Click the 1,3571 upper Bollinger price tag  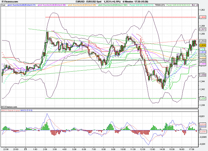tap(203, 29)
